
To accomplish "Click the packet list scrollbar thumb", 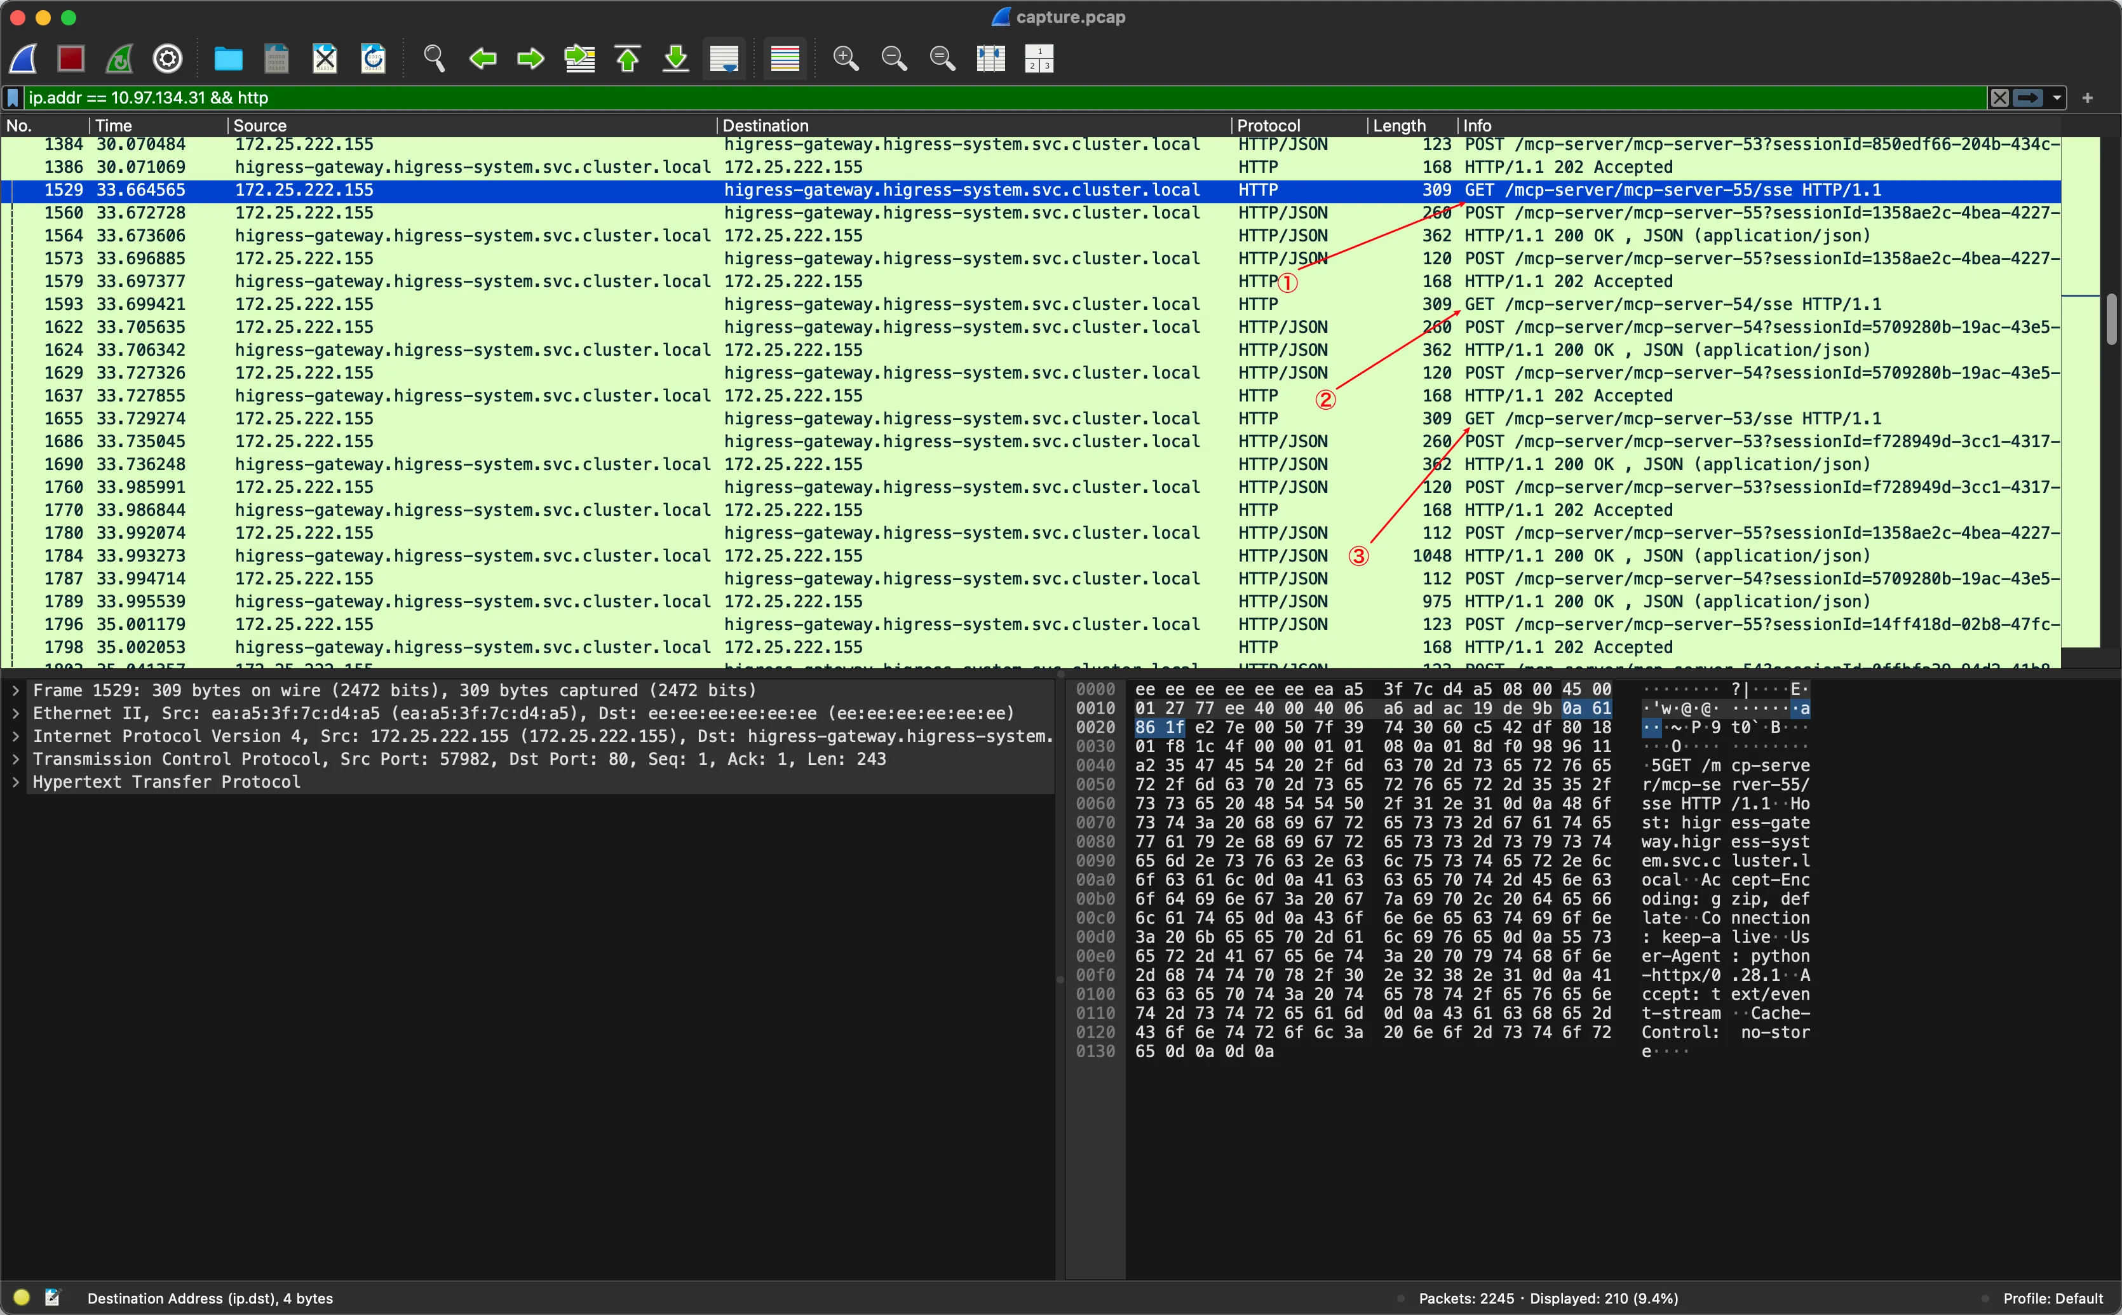I will [2111, 320].
